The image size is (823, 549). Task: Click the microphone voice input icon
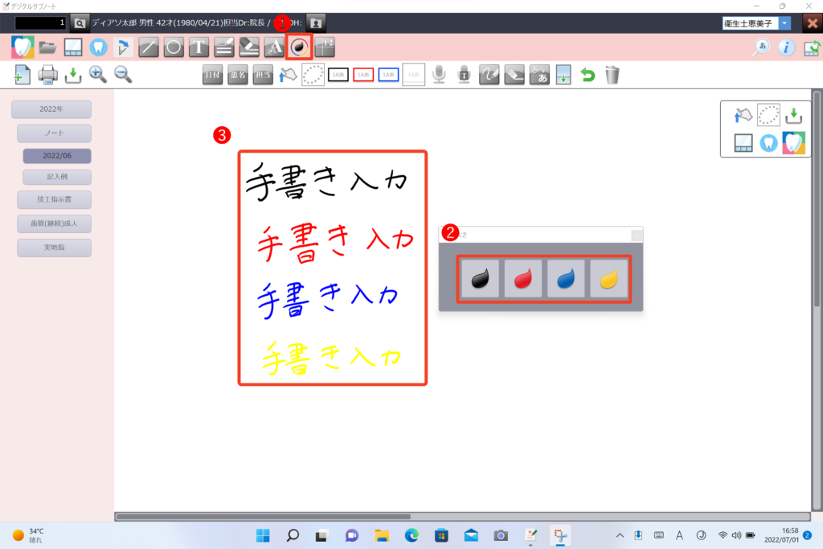click(439, 75)
